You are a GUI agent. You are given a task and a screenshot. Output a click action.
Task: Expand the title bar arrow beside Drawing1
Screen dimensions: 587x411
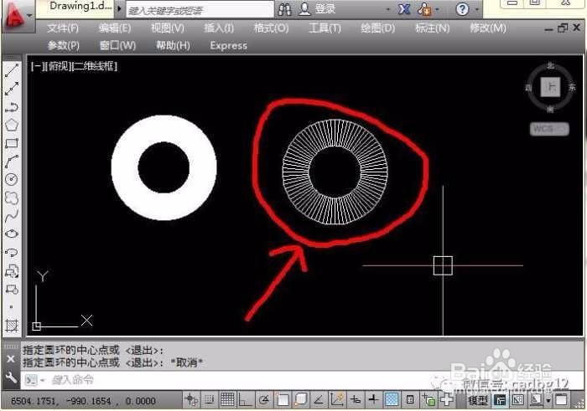119,8
